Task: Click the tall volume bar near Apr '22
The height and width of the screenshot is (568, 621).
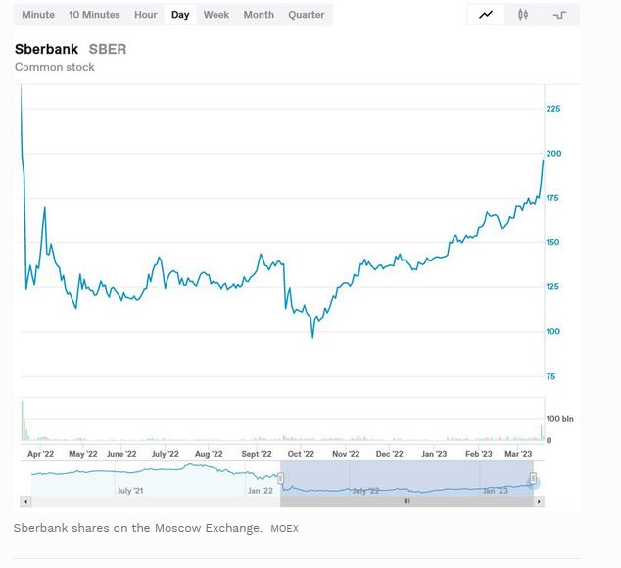Action: tap(22, 421)
